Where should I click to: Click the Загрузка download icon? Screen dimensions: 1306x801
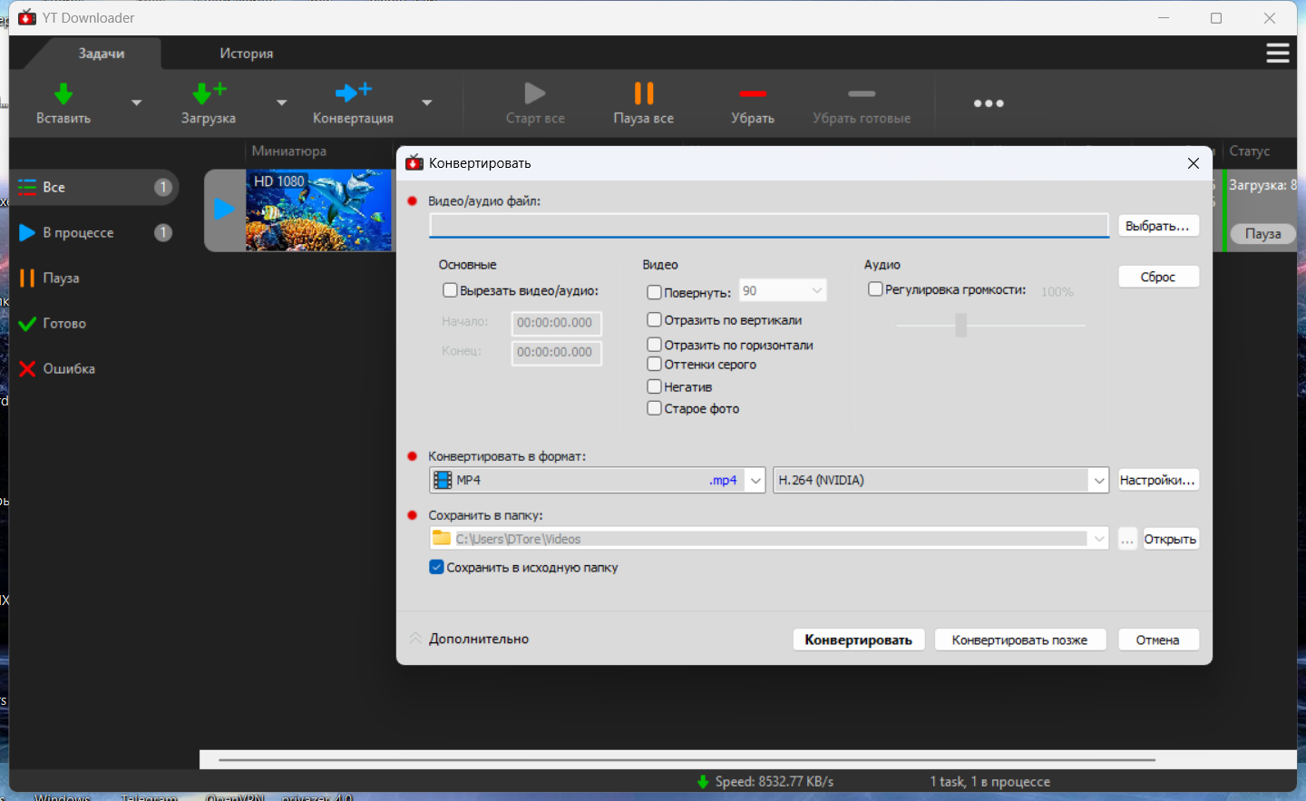[208, 94]
